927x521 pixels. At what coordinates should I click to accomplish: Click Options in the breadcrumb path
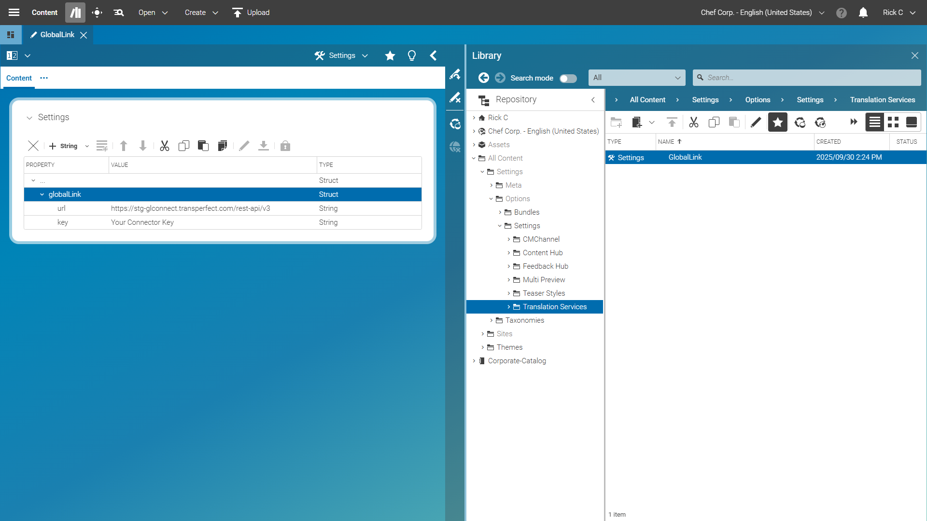point(758,100)
